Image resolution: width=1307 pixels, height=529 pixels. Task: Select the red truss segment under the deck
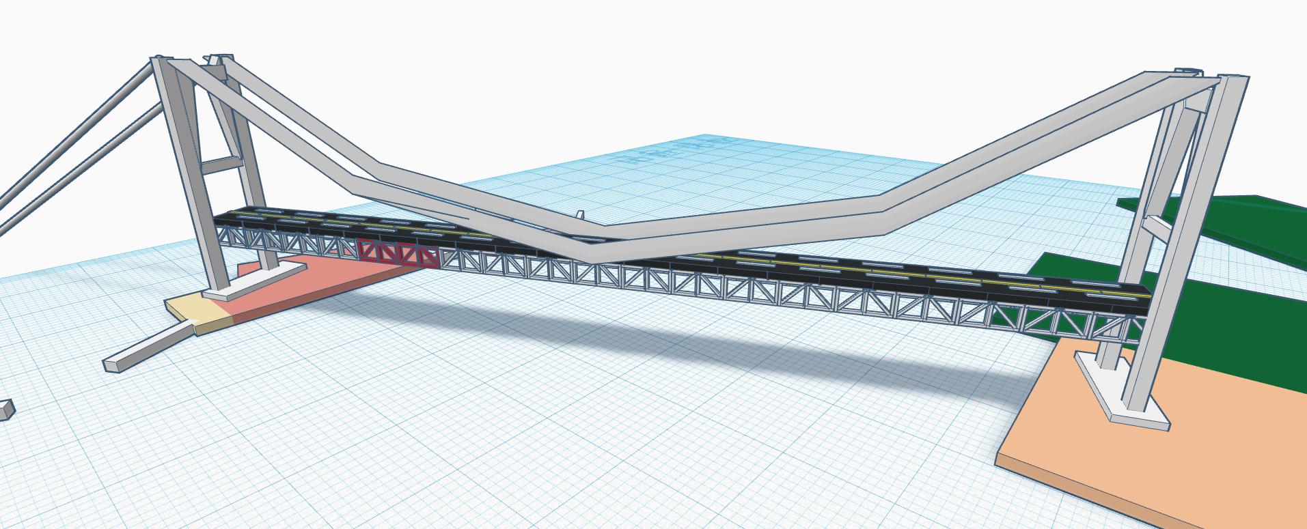click(398, 254)
